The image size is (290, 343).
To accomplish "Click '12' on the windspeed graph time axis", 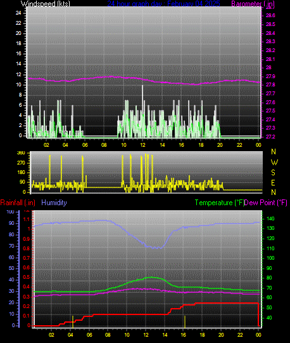I will point(142,145).
